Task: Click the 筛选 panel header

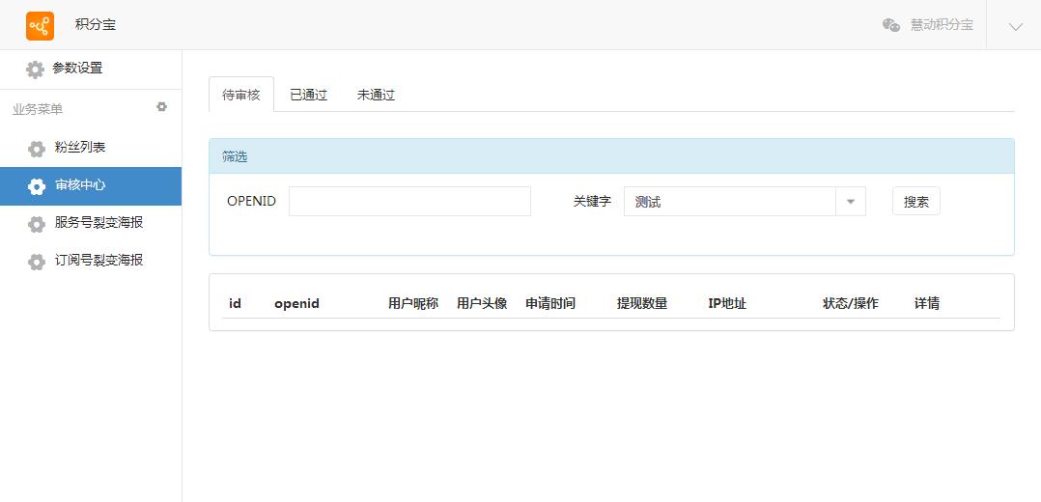Action: (611, 156)
